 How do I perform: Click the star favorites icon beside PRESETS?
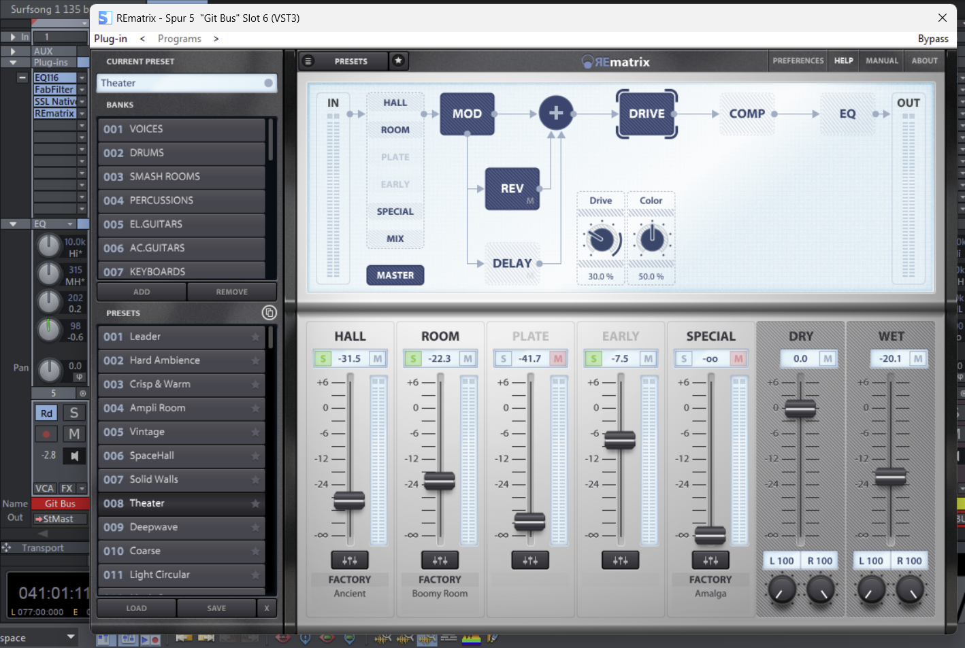[398, 61]
